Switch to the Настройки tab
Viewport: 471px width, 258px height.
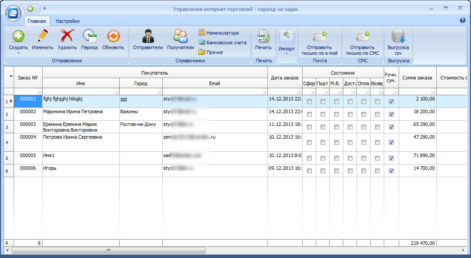(68, 21)
